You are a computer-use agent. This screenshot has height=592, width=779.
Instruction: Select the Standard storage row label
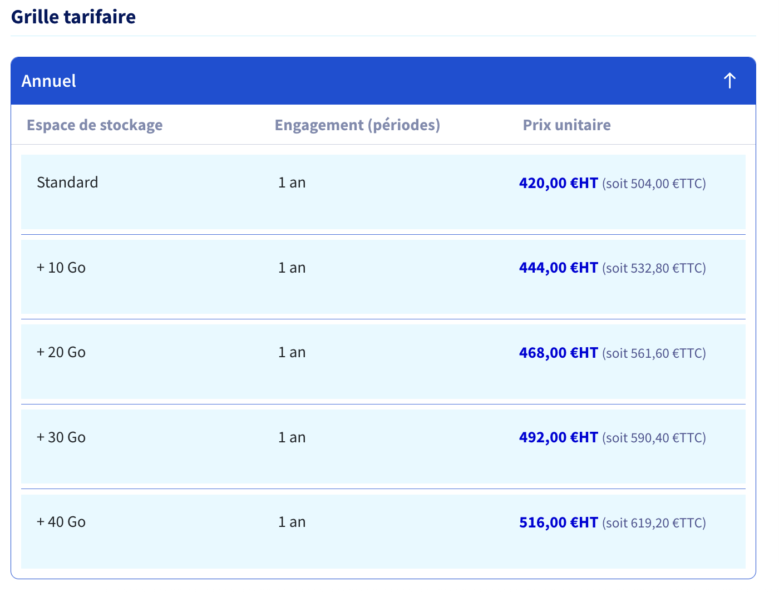(x=67, y=182)
